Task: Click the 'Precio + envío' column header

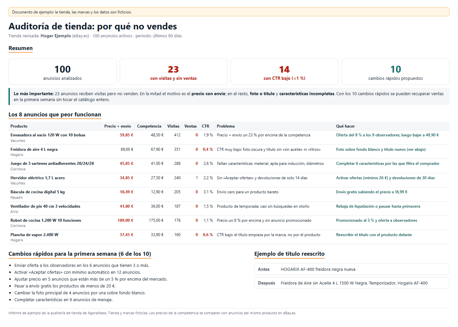Action: point(117,126)
